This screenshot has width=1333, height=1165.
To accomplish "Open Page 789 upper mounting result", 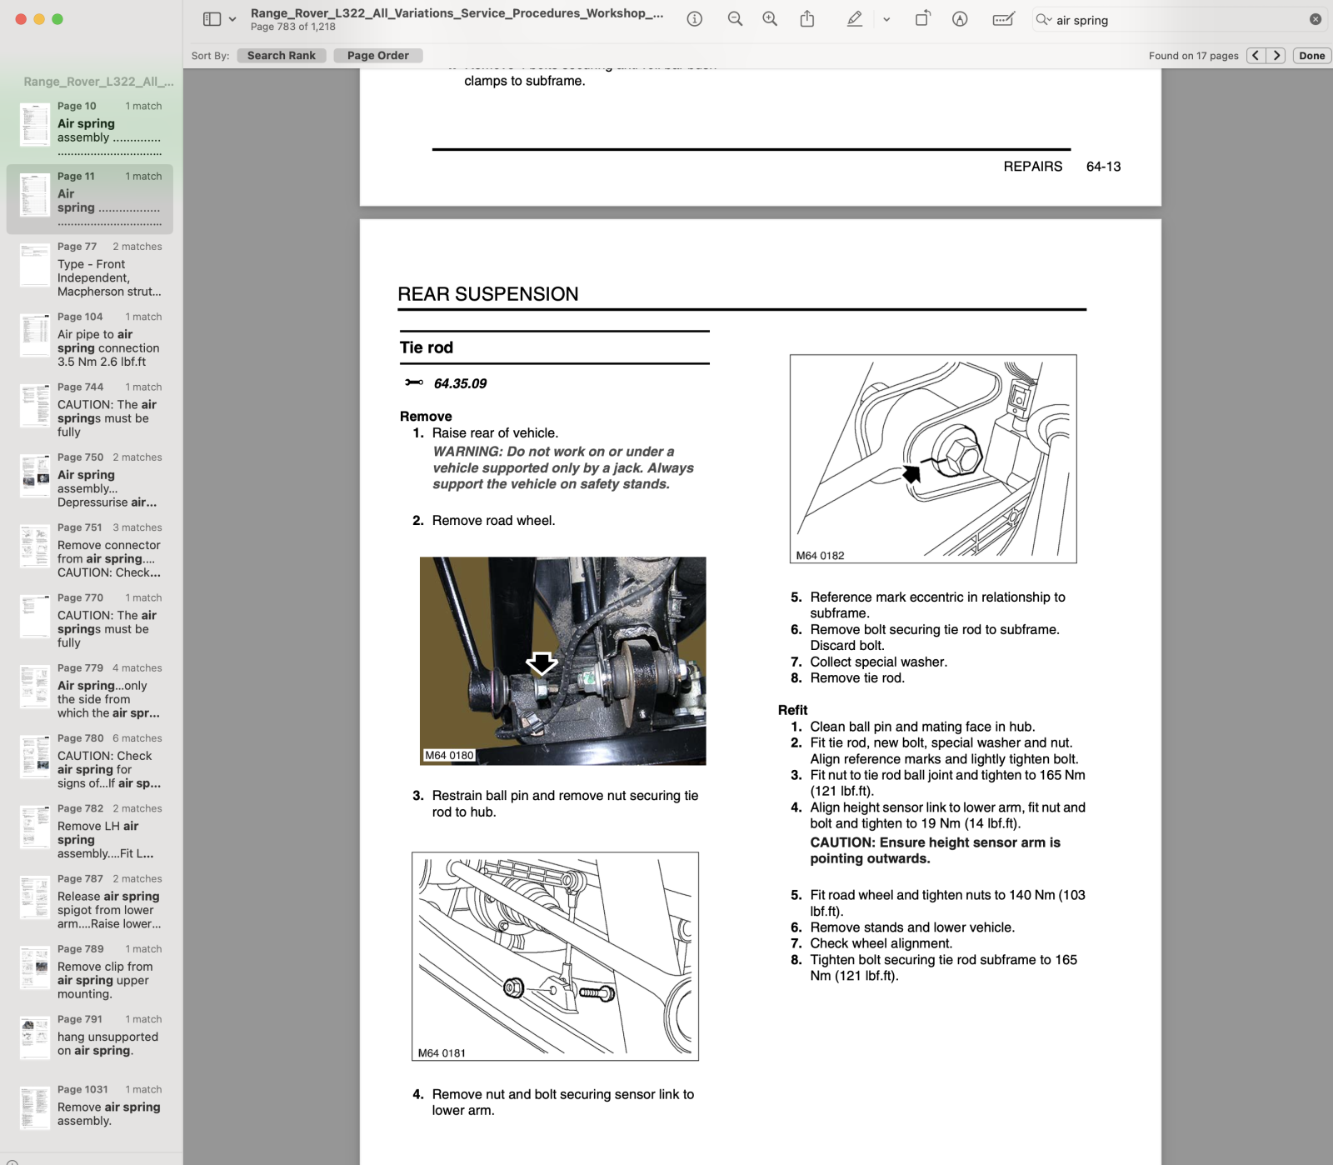I will (x=90, y=971).
